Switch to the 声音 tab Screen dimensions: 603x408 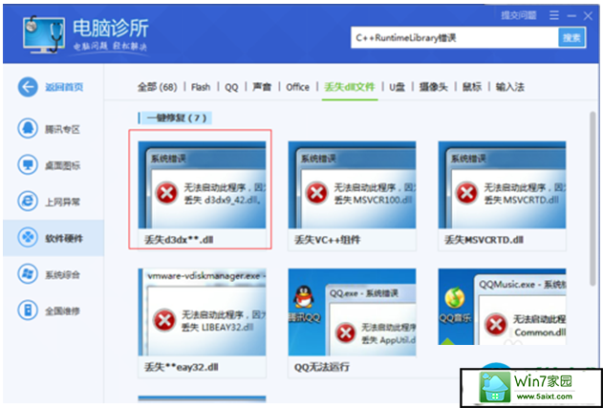[x=262, y=87]
